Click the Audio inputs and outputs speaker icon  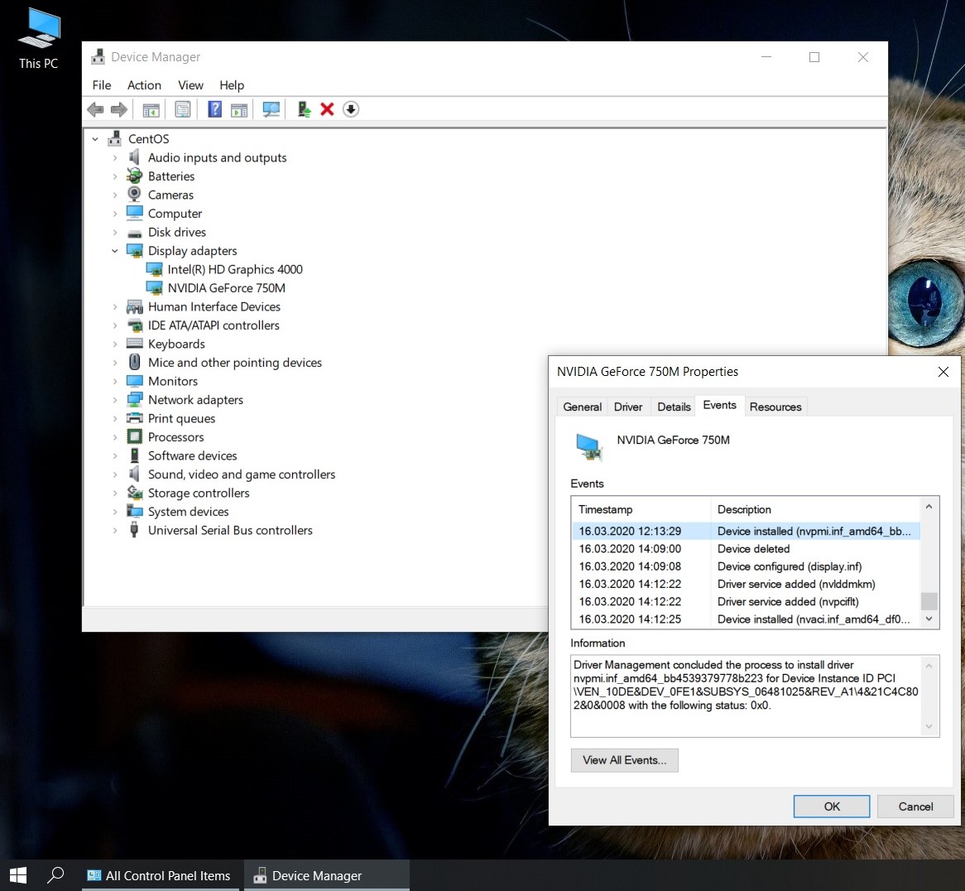tap(134, 157)
